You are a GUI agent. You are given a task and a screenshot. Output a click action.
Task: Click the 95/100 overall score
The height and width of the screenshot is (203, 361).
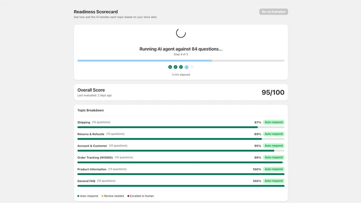[x=273, y=92]
